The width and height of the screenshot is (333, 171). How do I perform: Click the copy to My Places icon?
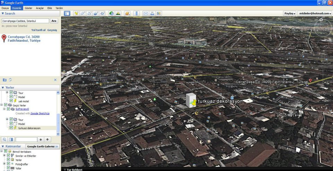pos(10,80)
